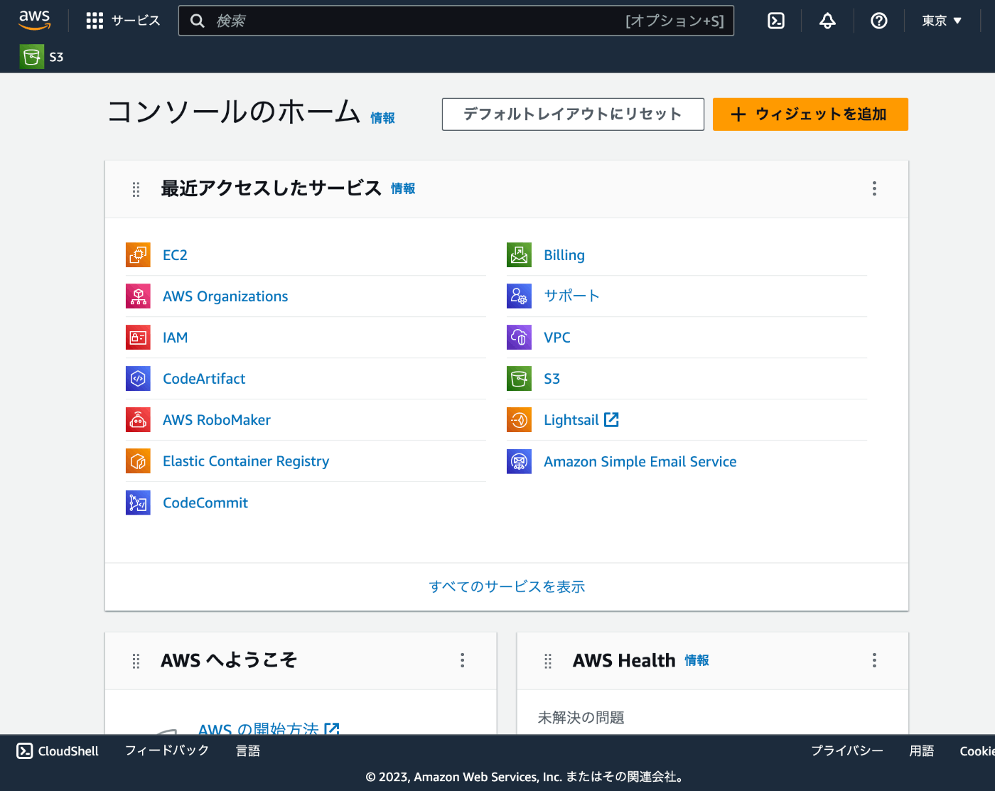
Task: Click デフォルトレイアウトにリセット button
Action: (573, 114)
